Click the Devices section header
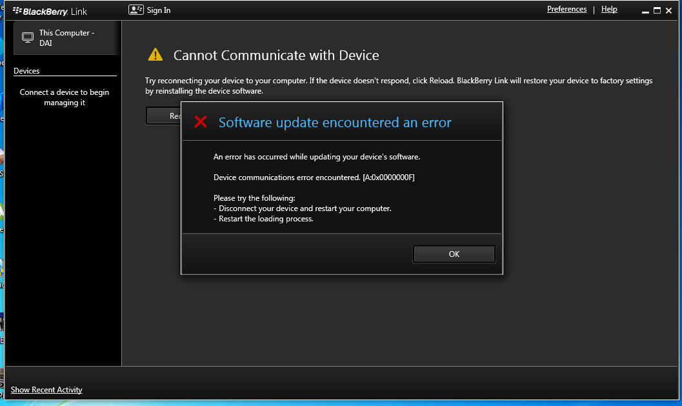682x406 pixels. point(26,71)
